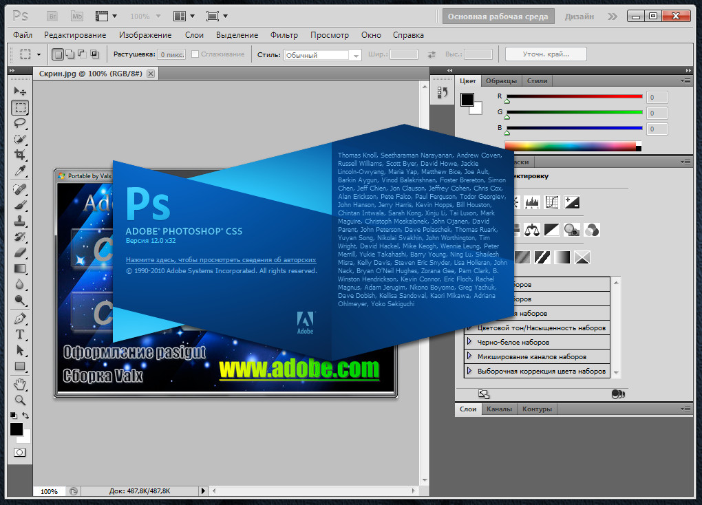Select the Zoom magnifier tool
The width and height of the screenshot is (702, 505).
click(x=20, y=399)
